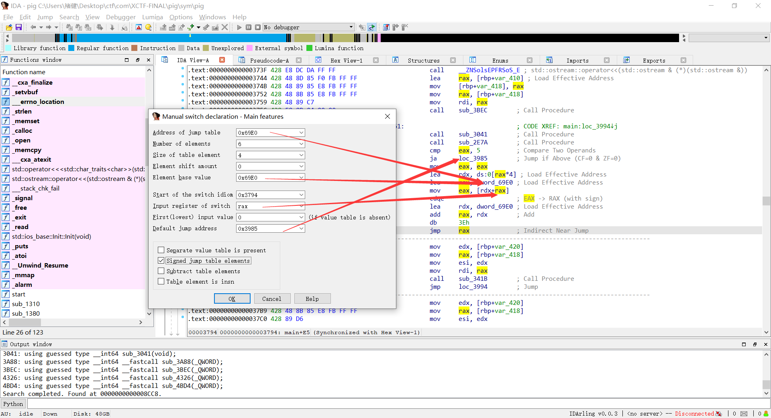
Task: Click the Open file icon
Action: click(x=9, y=27)
